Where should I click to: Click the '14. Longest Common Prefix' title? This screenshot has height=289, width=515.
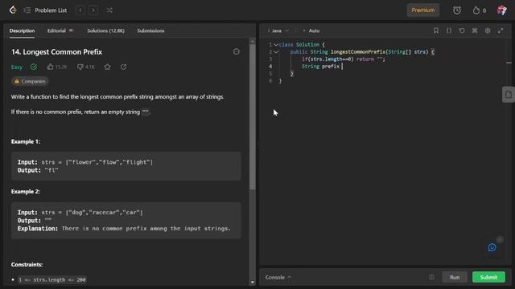pos(56,51)
